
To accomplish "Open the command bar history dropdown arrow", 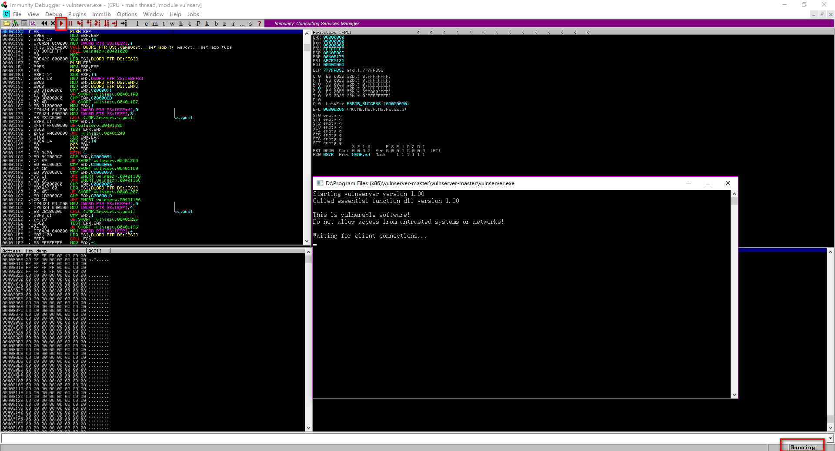I will [x=830, y=438].
